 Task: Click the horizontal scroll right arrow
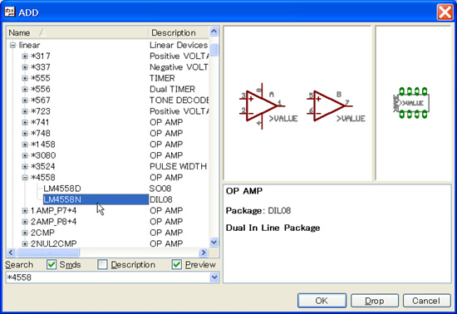pyautogui.click(x=204, y=253)
